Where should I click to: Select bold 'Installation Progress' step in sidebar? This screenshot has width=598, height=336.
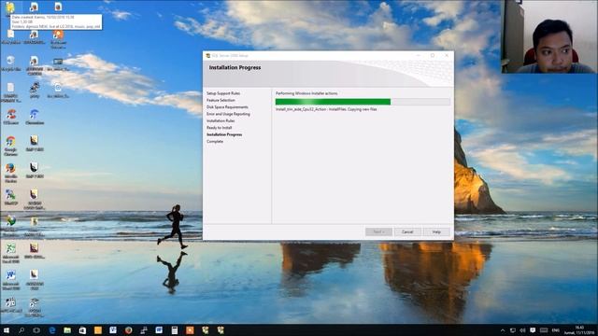(224, 134)
